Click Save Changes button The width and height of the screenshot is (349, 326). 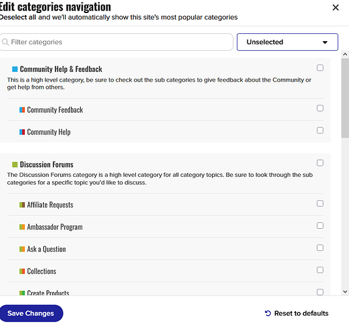coord(31,314)
